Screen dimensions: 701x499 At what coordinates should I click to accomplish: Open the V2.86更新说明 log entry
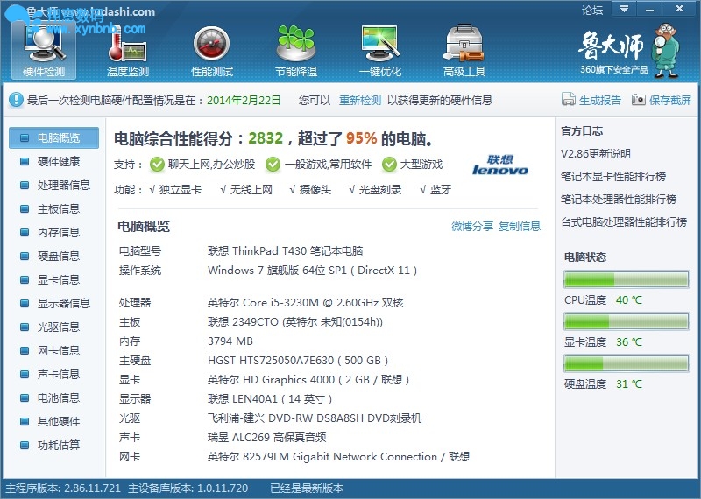(x=596, y=154)
